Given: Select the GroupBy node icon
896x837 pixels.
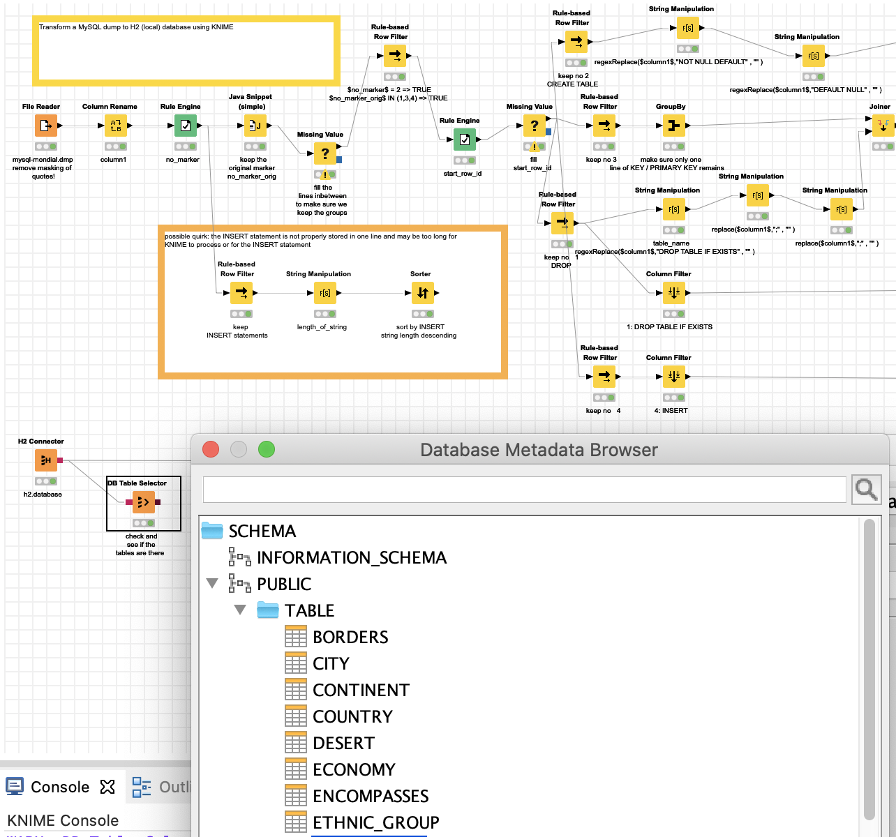Looking at the screenshot, I should 673,126.
